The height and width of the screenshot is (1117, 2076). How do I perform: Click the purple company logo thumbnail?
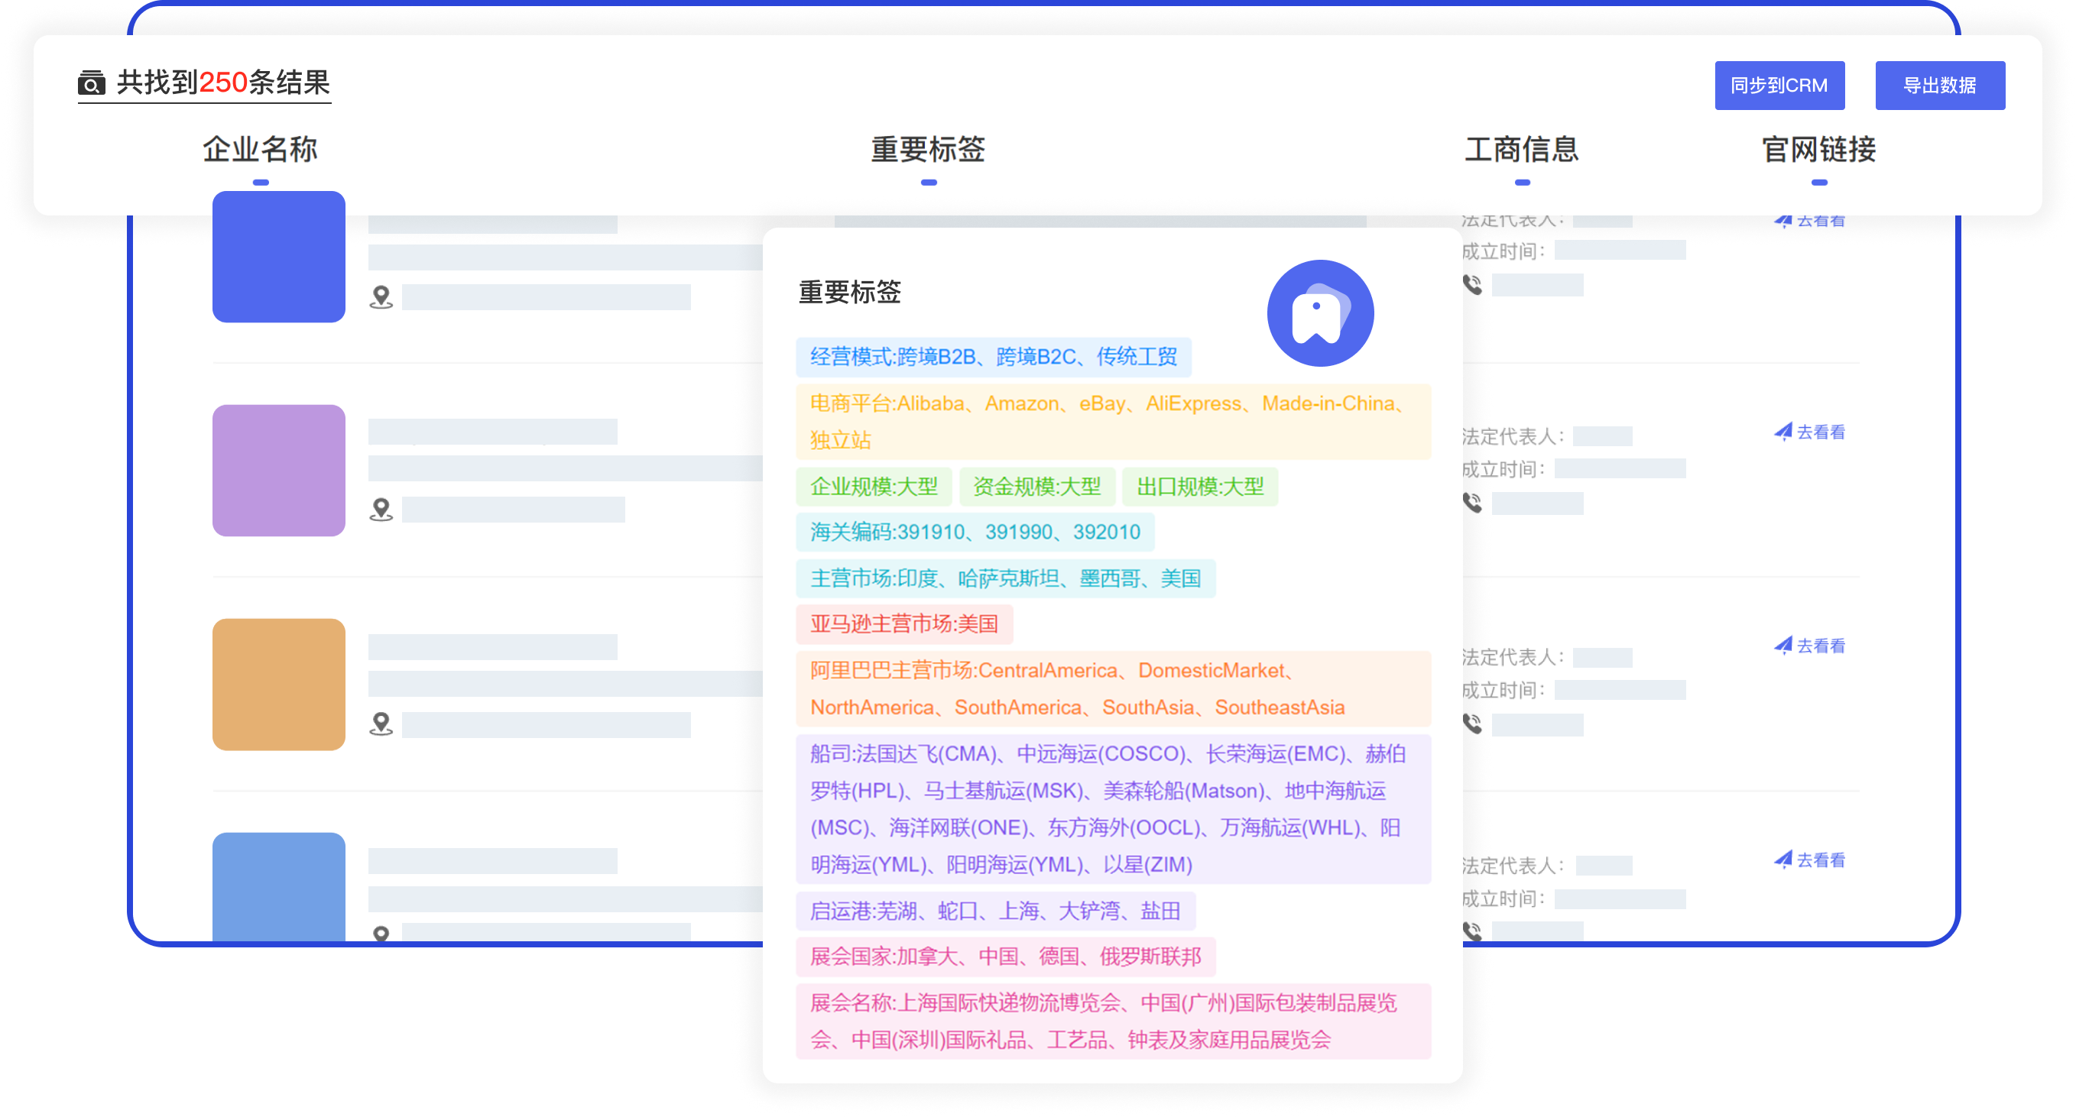[279, 471]
